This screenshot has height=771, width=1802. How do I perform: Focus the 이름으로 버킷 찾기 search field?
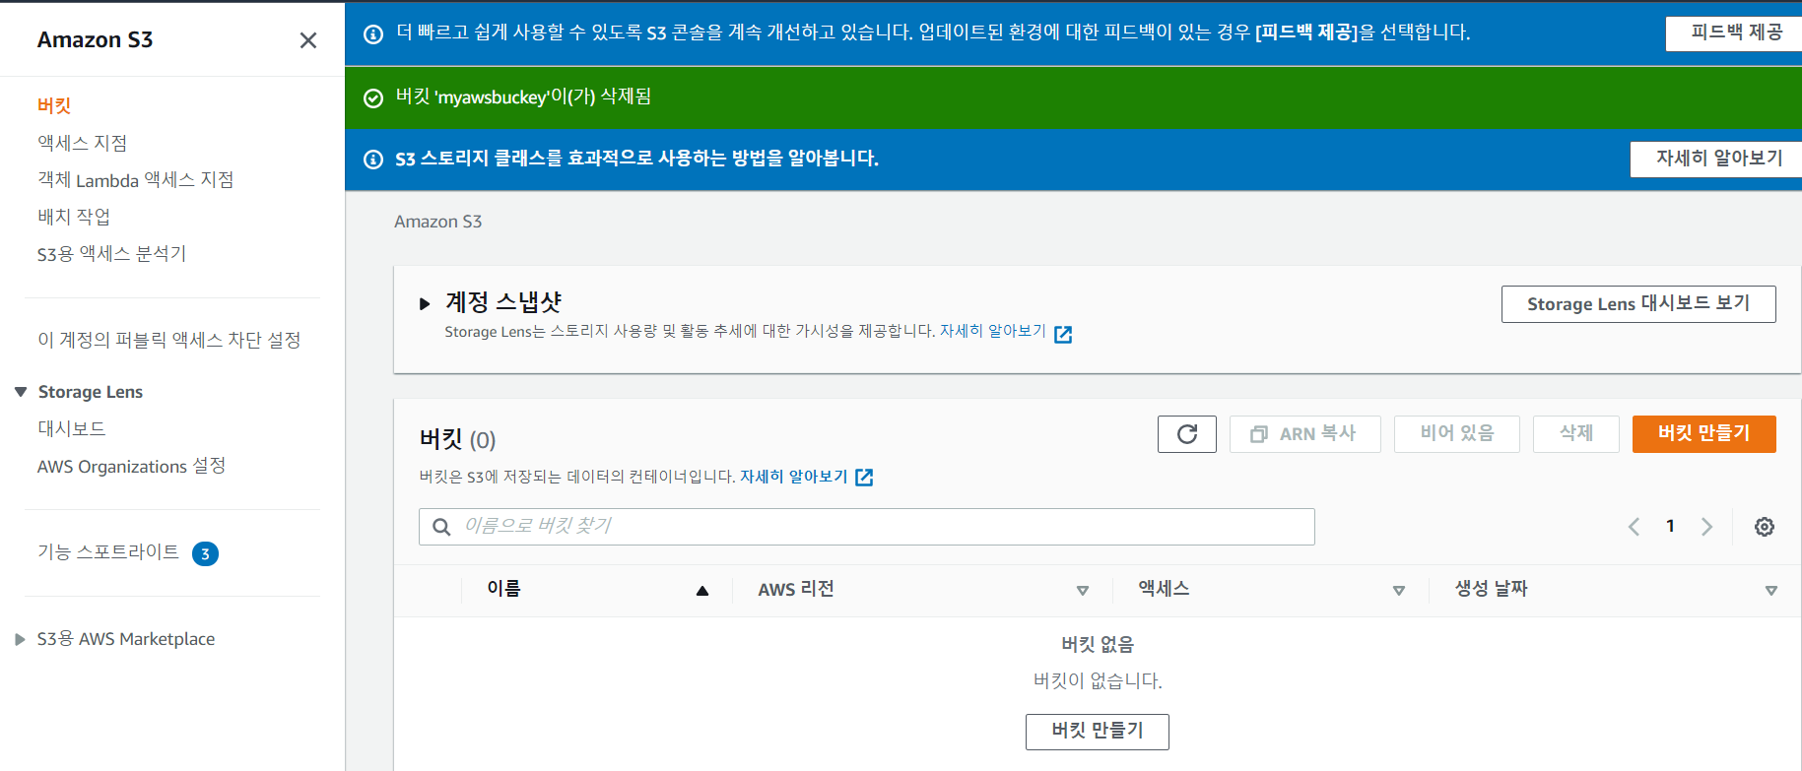pos(867,527)
